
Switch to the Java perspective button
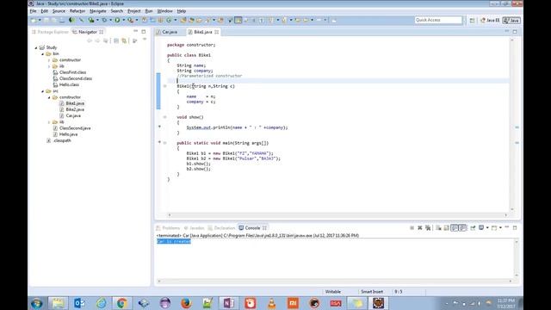coord(511,21)
